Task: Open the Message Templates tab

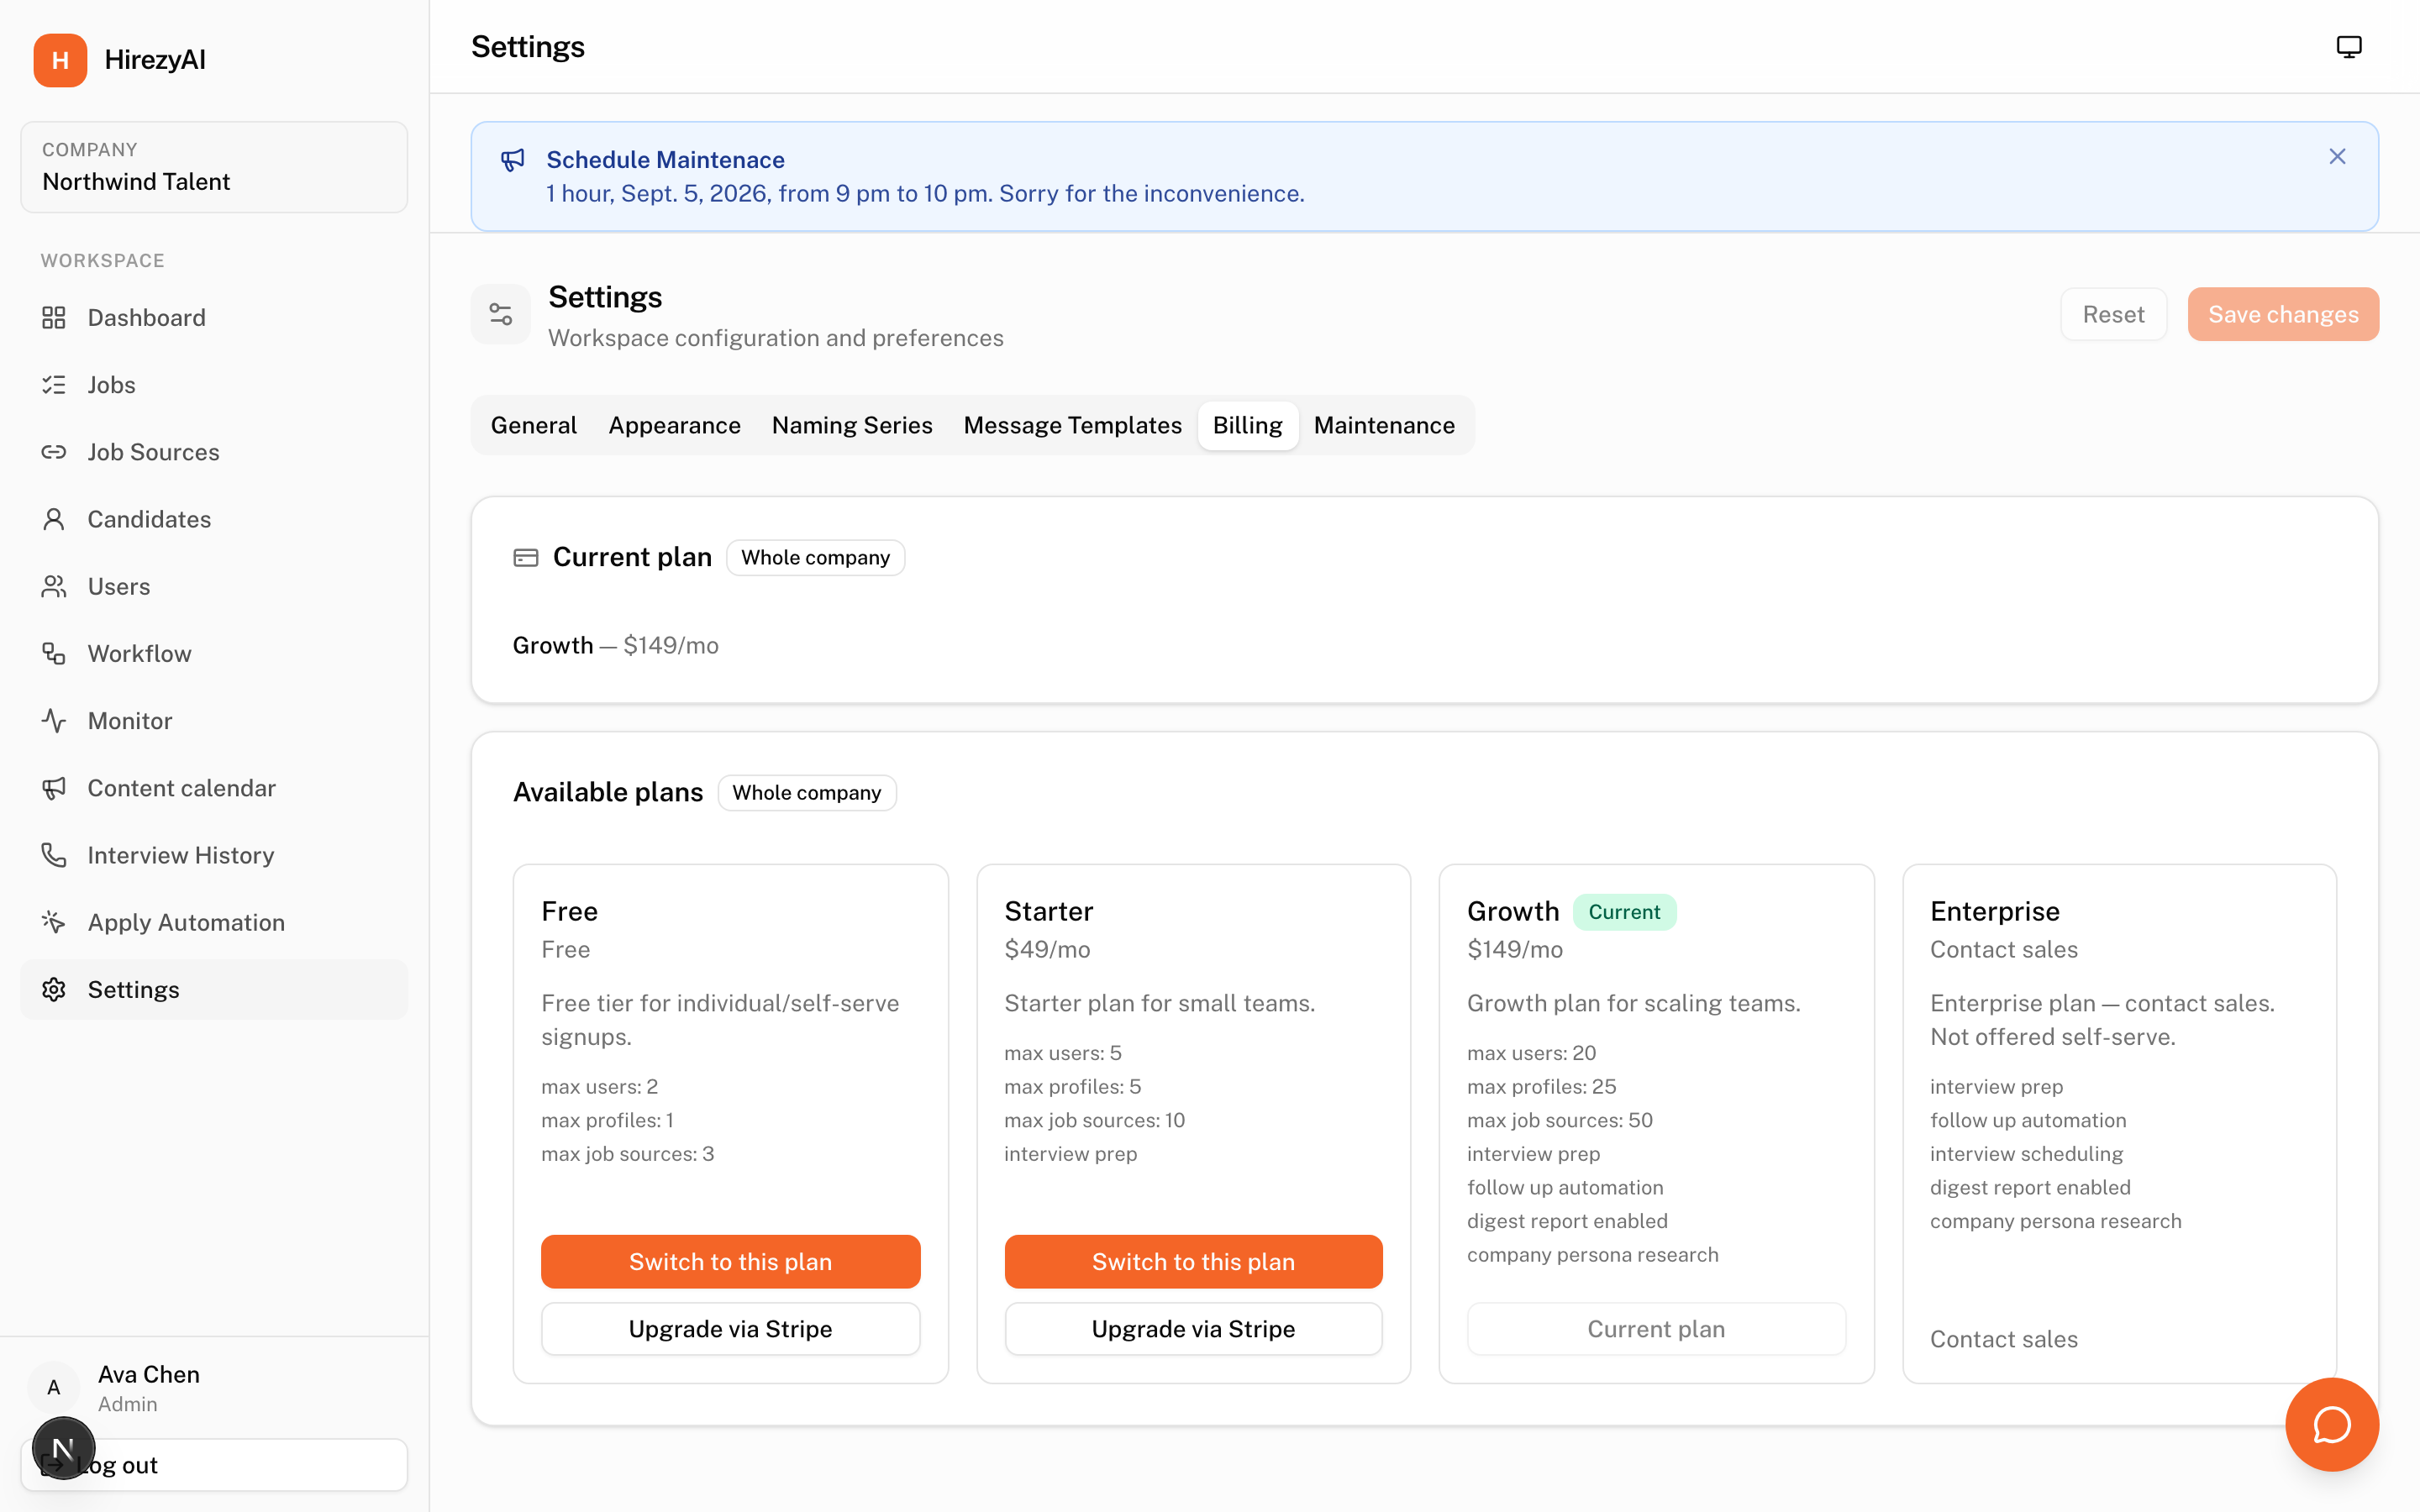Action: click(x=1073, y=426)
